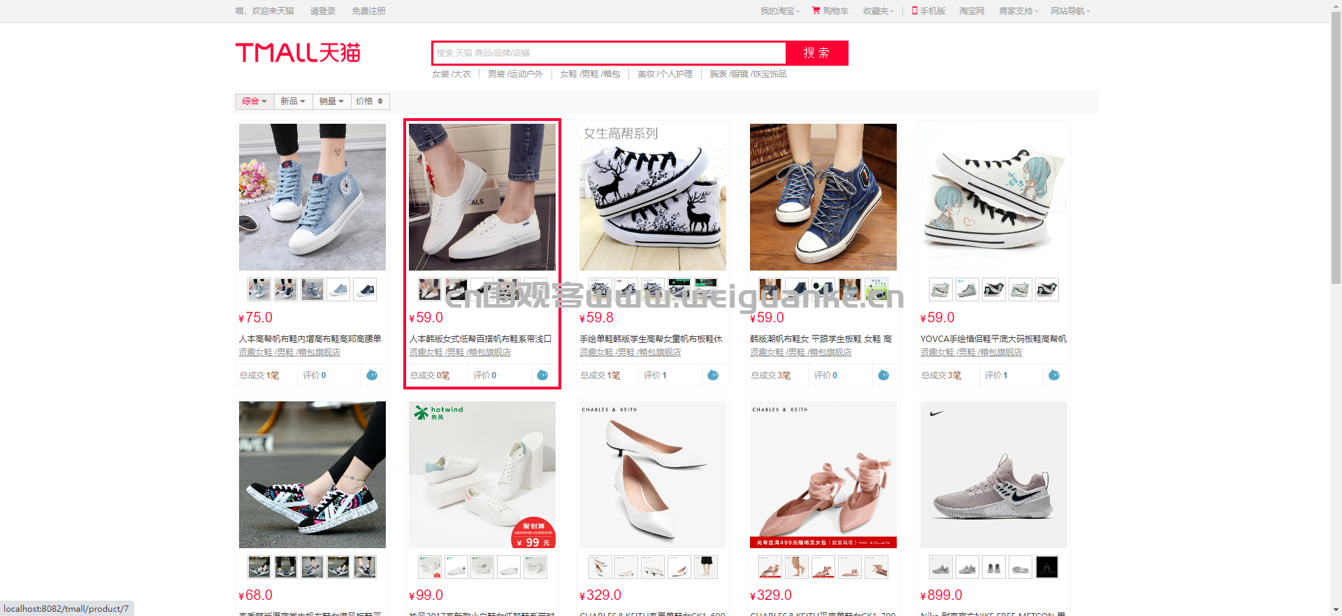Focus the Tmall search input field
The width and height of the screenshot is (1342, 616).
(x=609, y=53)
